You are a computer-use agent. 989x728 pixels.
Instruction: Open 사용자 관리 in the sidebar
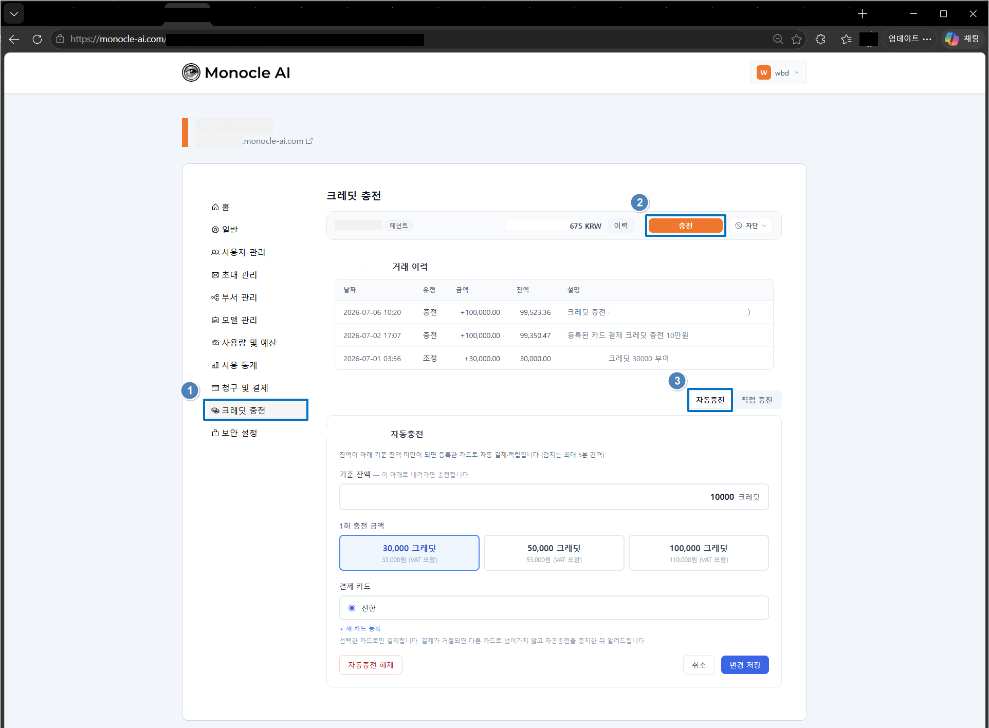pyautogui.click(x=239, y=252)
